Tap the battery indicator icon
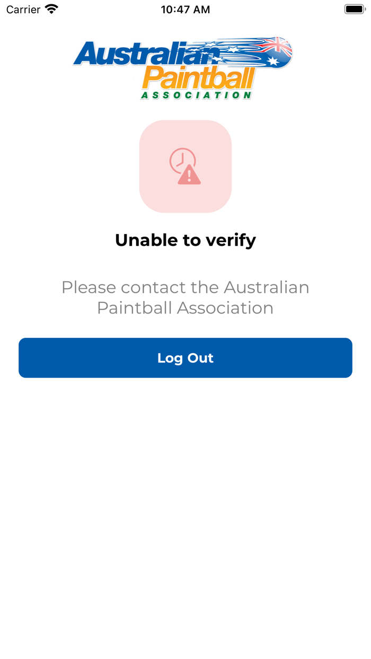The width and height of the screenshot is (371, 659). coord(354,8)
